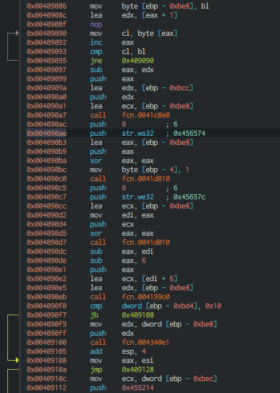Open function fcn.004340e1 call target

(146, 342)
